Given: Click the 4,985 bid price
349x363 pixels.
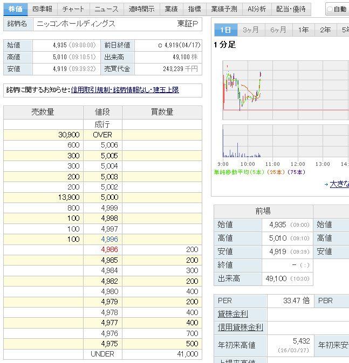Looking at the screenshot, I should pyautogui.click(x=109, y=260).
